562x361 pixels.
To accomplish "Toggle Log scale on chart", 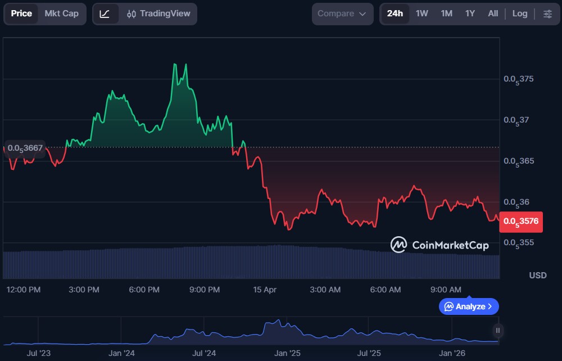I will (x=520, y=13).
